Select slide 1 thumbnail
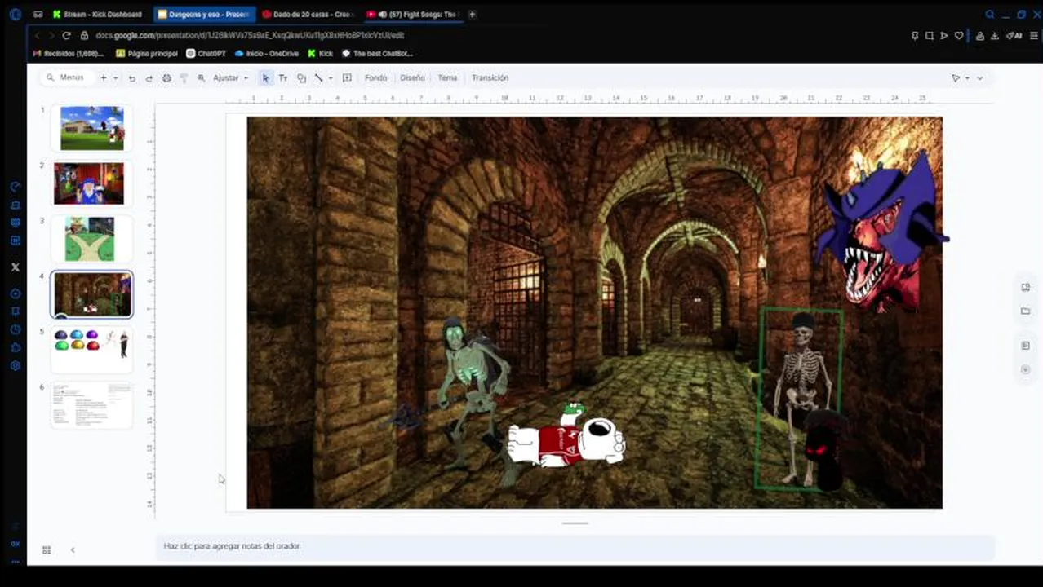 click(x=92, y=128)
